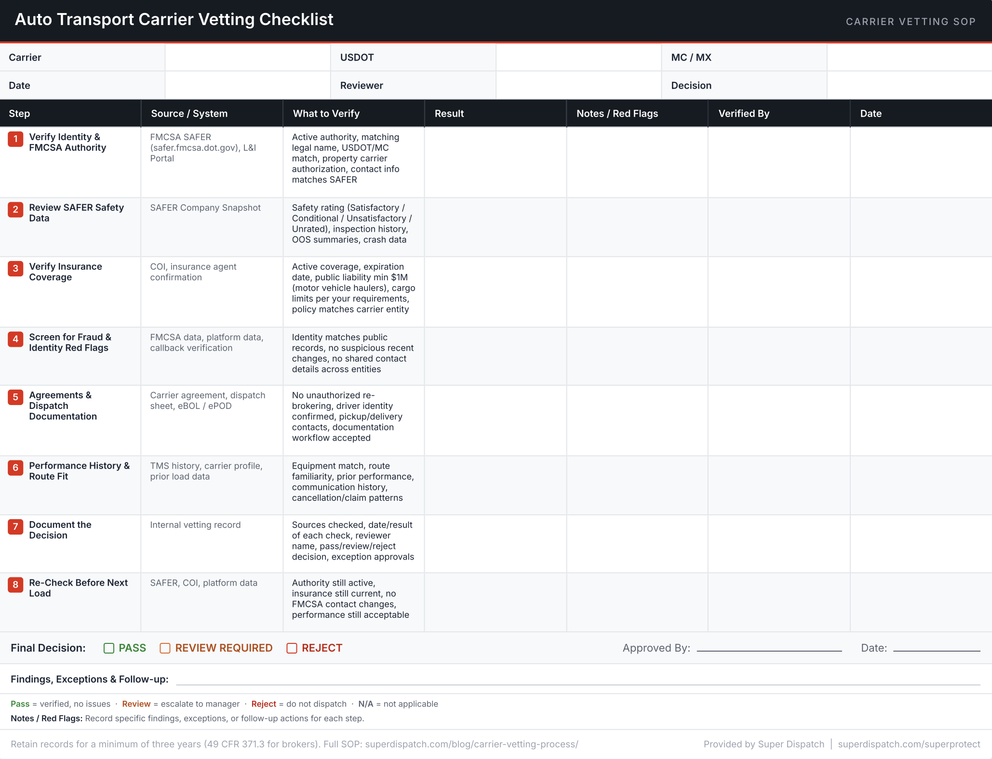
Task: Click the header Date value field
Action: (x=248, y=85)
